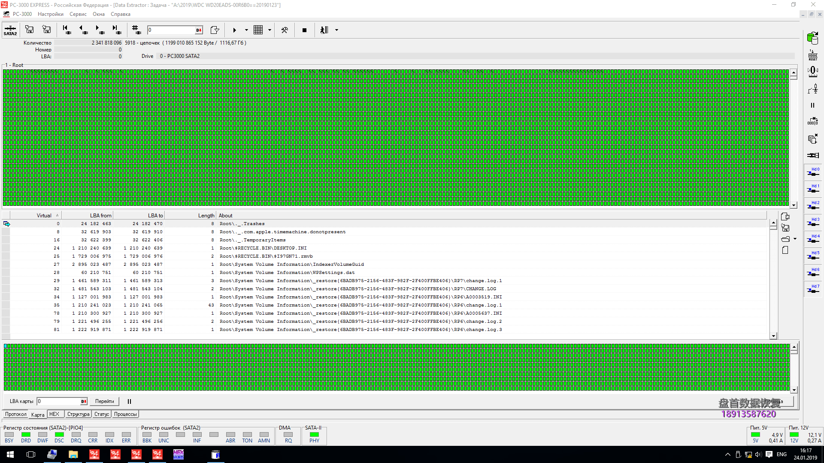Viewport: 824px width, 463px height.
Task: Stop the task with the square button
Action: (304, 30)
